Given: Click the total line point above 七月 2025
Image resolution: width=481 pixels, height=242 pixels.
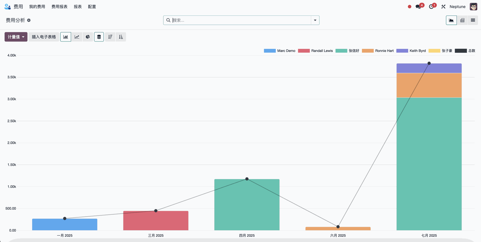Looking at the screenshot, I should 429,63.
